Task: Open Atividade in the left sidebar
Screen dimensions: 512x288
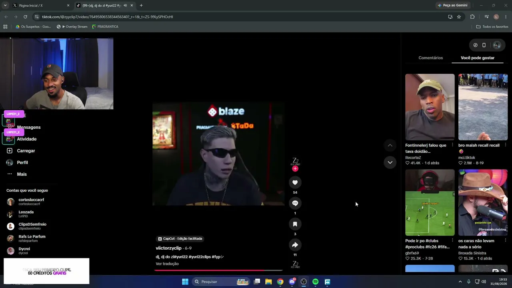Action: 26,139
